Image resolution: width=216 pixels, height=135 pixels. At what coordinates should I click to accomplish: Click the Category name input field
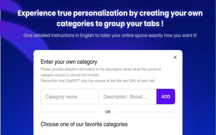click(70, 97)
